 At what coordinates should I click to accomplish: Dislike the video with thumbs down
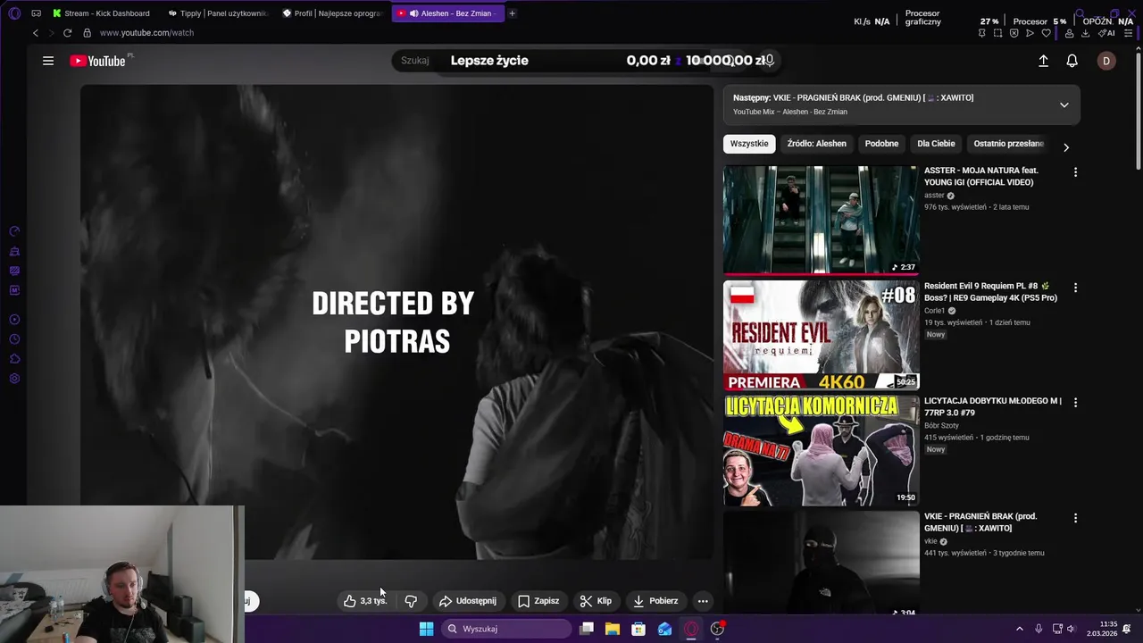click(x=411, y=601)
